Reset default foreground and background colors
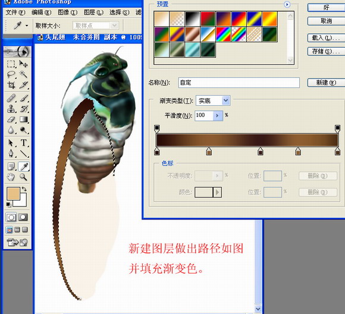The width and height of the screenshot is (345, 314). [x=8, y=205]
